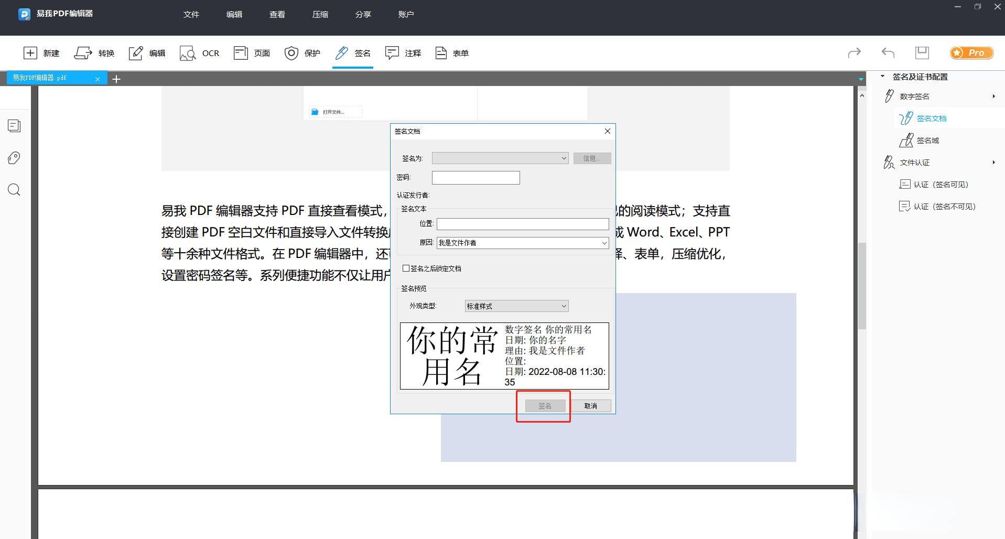Open the 编辑 menu in title bar

[x=234, y=14]
